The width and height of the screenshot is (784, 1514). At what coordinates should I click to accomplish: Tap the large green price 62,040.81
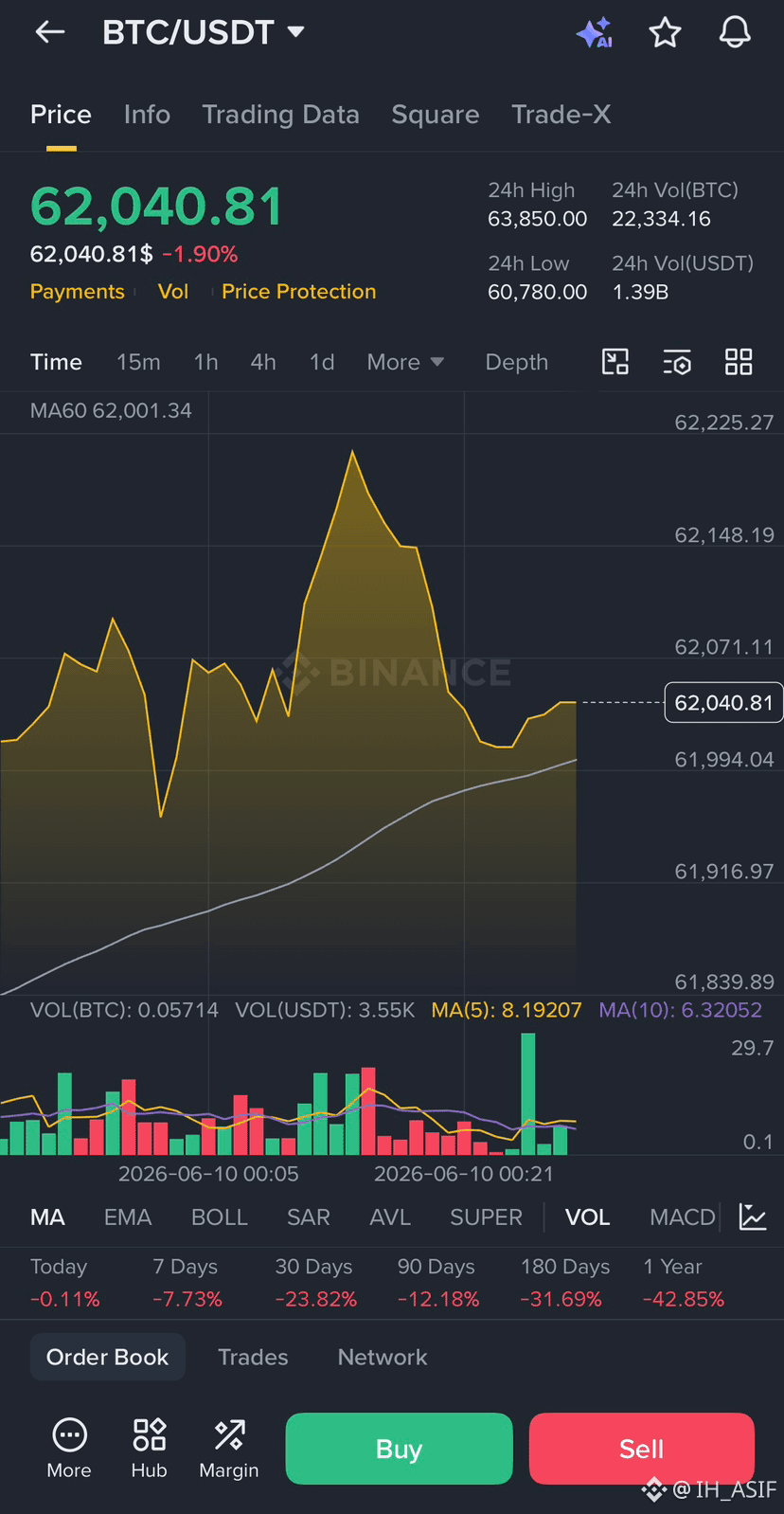[156, 207]
